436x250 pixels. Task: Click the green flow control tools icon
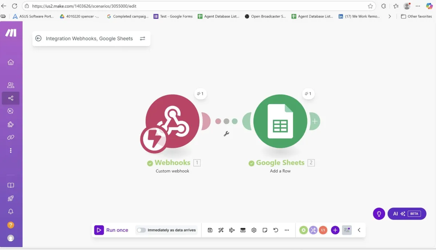tap(303, 230)
